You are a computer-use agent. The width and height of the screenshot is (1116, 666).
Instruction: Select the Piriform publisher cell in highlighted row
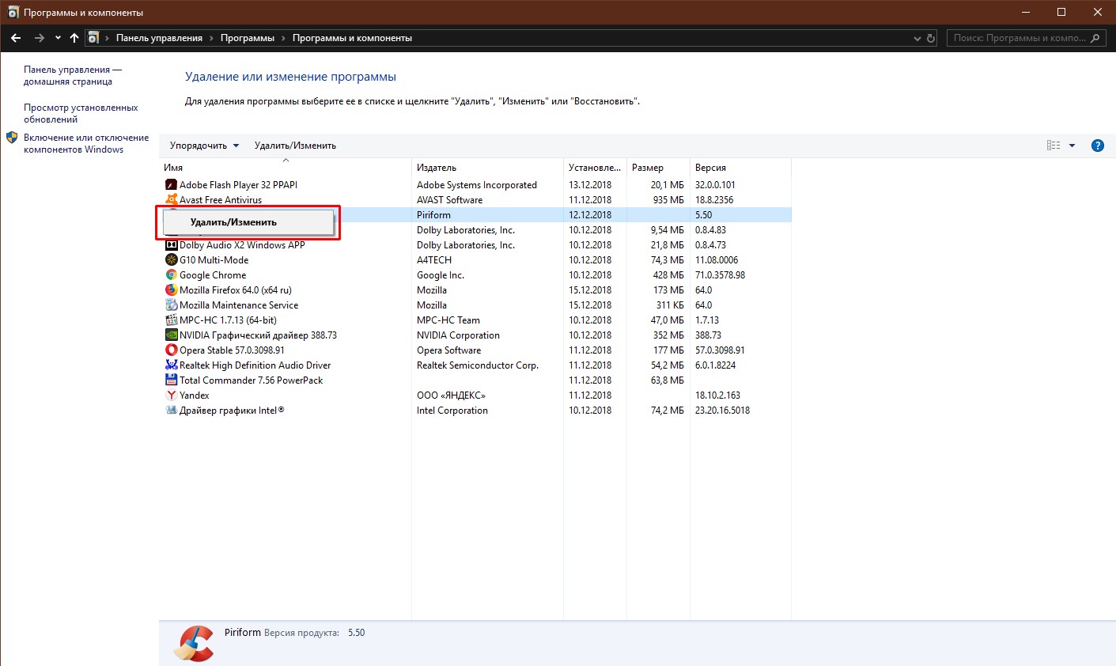[433, 215]
